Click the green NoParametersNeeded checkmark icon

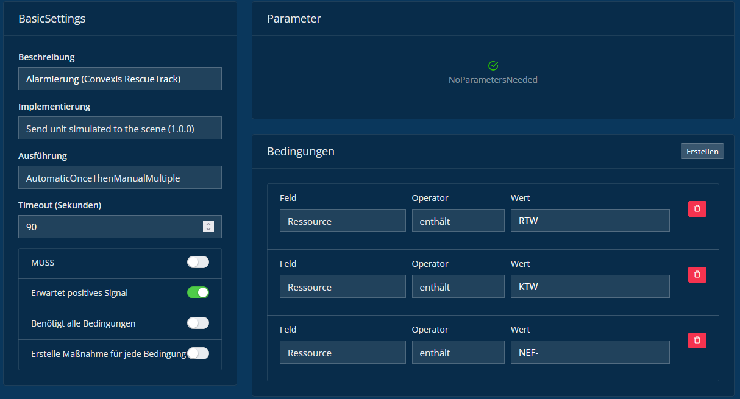click(x=493, y=66)
